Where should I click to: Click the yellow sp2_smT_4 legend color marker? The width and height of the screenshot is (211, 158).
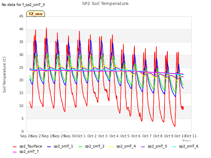click(x=112, y=147)
